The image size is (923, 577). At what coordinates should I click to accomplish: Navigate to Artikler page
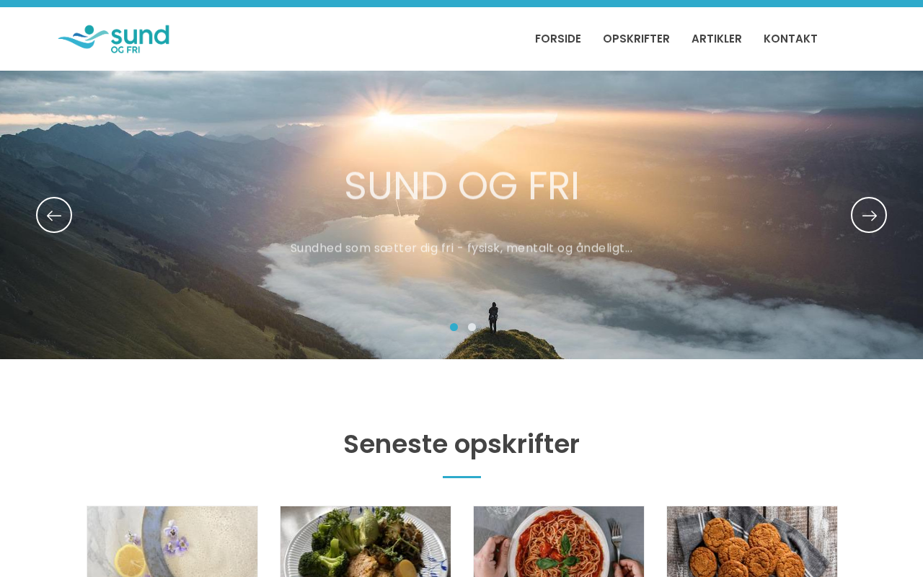[x=717, y=39]
